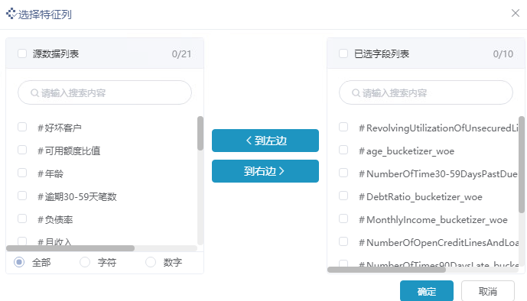Check age_bucketizer_woe in selected list

pos(343,150)
